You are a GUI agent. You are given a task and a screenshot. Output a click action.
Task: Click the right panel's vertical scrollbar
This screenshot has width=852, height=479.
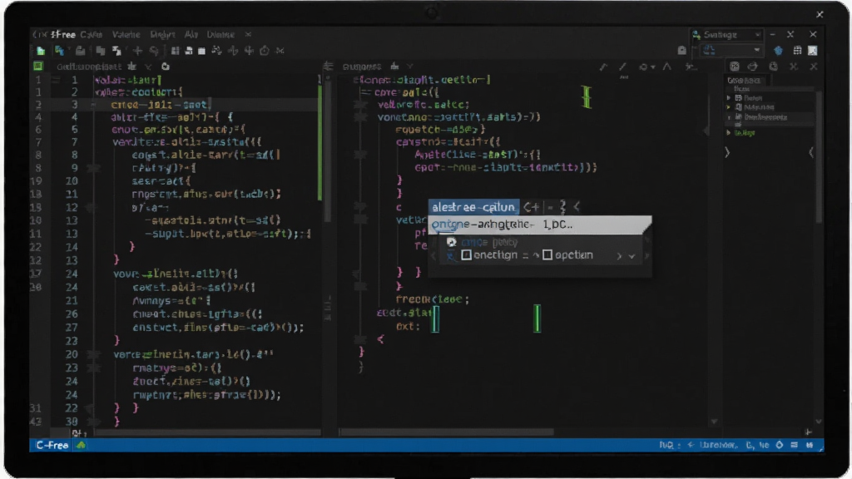819,157
